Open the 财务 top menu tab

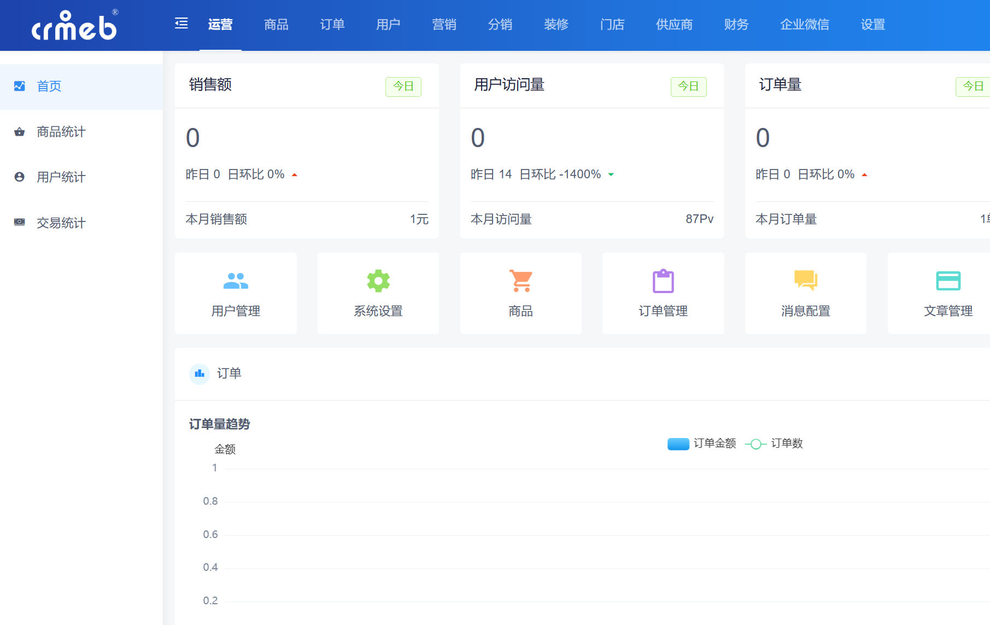[x=736, y=25]
